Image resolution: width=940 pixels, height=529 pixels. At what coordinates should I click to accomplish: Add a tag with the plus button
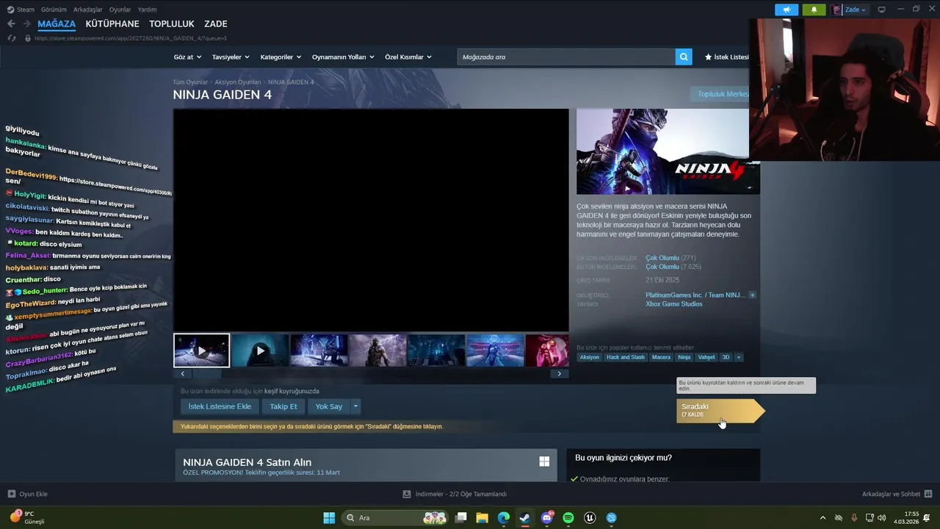pos(739,357)
